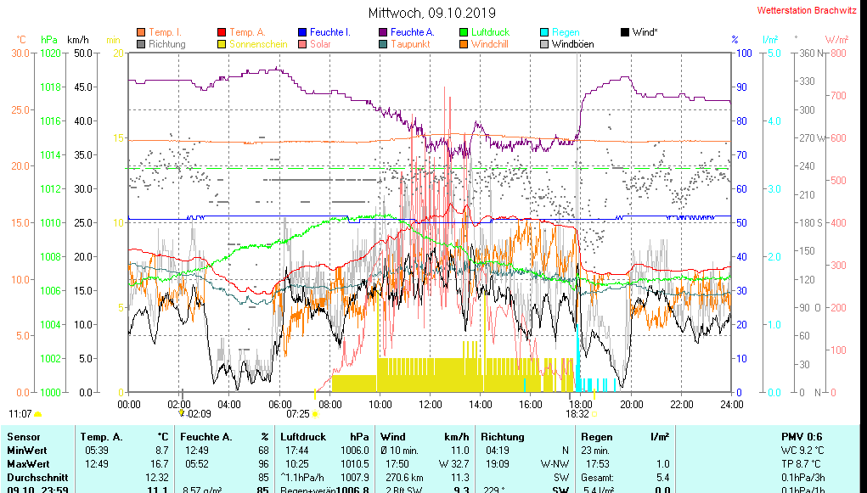Select the Taupunkt legend label
The width and height of the screenshot is (867, 493).
point(410,44)
